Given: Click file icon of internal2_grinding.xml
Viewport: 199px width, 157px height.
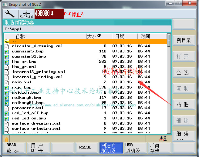Looking at the screenshot, I should click(7, 72).
